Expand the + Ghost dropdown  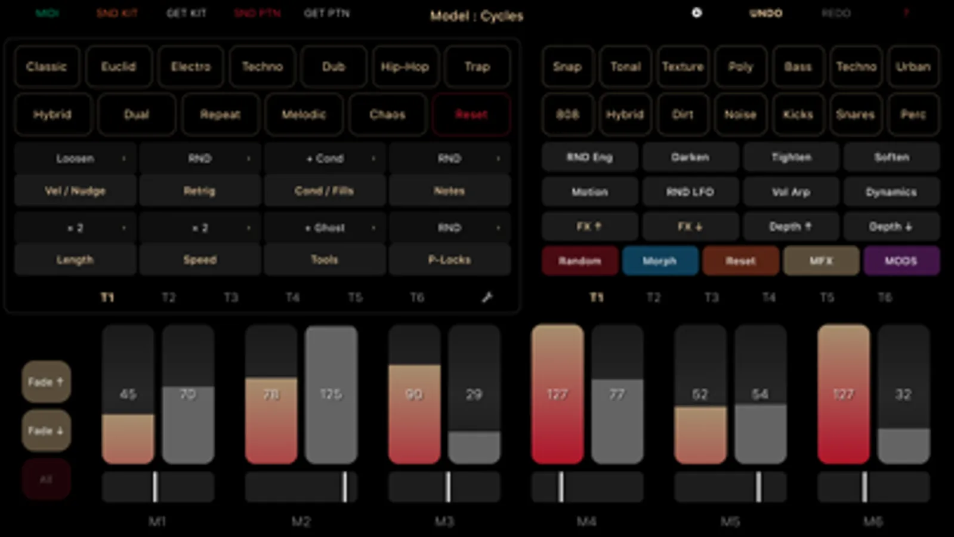coord(374,227)
